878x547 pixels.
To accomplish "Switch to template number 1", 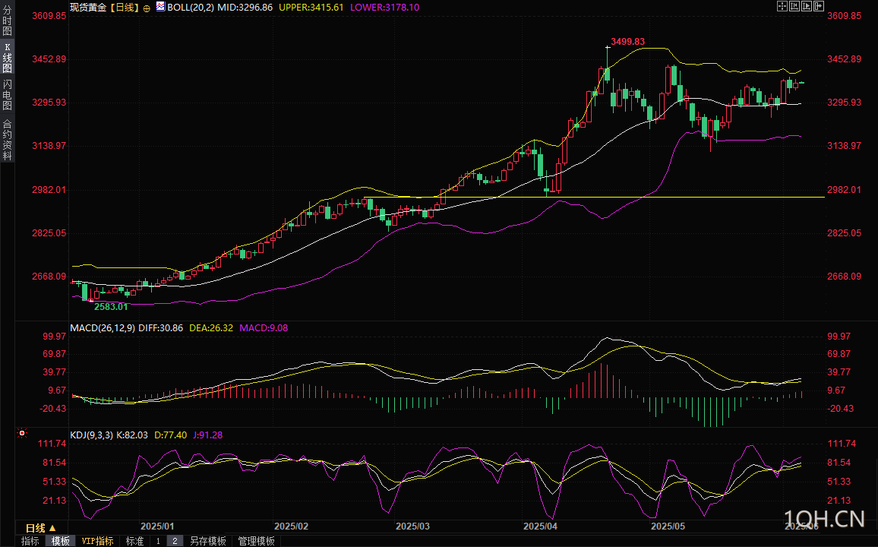I will (158, 541).
